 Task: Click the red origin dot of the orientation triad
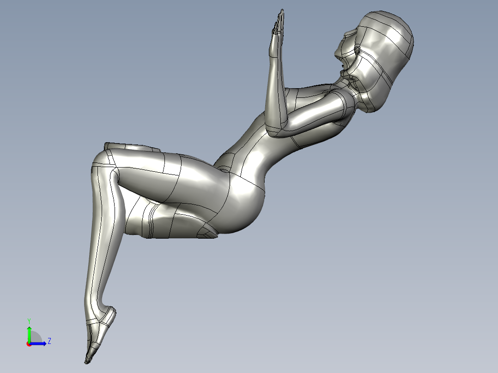pos(29,344)
